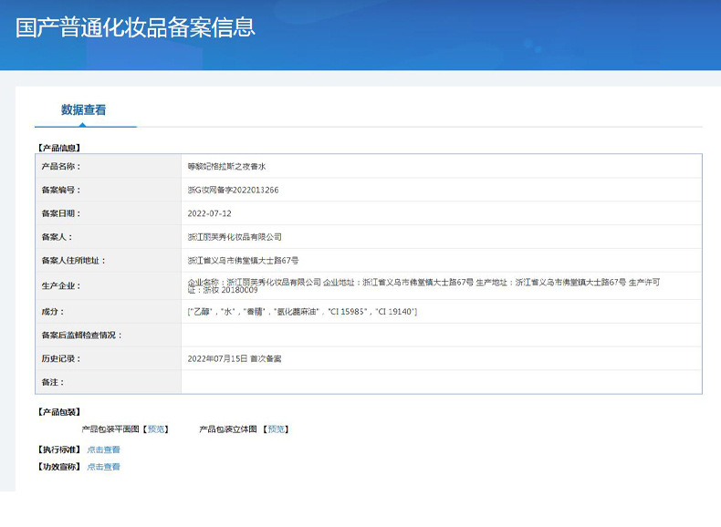This screenshot has height=527, width=721.
Task: Click the 国产普通化妆品备案信息 page title
Action: (x=135, y=27)
